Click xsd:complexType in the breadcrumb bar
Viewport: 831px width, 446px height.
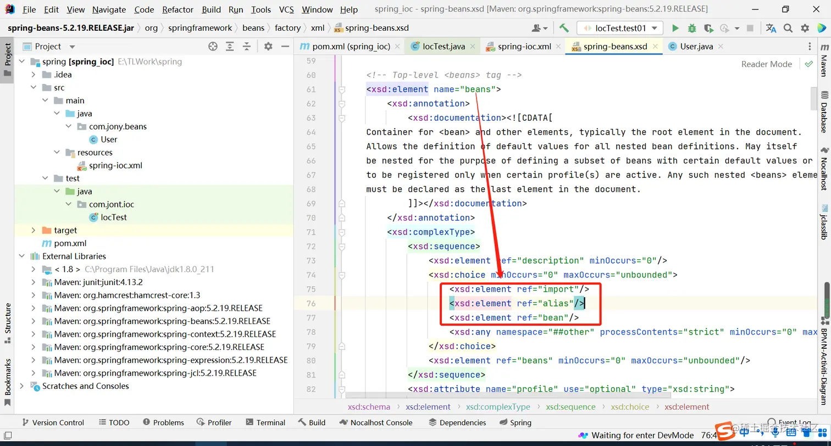click(498, 407)
